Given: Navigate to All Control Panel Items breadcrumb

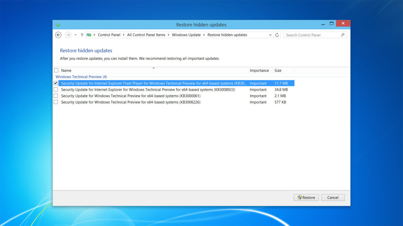Looking at the screenshot, I should [146, 35].
